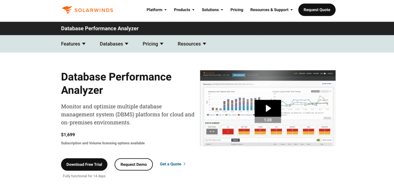Select the $1,699 price text
Screen dimensions: 394x195
click(68, 135)
